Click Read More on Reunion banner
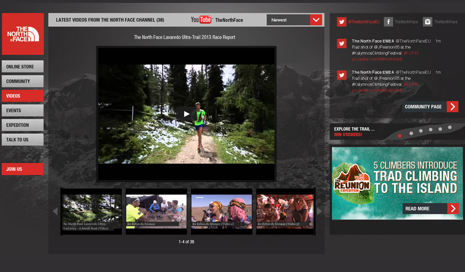Screen dimensions: 465x272 click(431, 209)
